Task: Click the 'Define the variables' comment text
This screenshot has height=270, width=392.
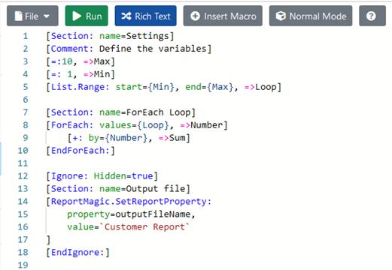Action: [x=153, y=49]
